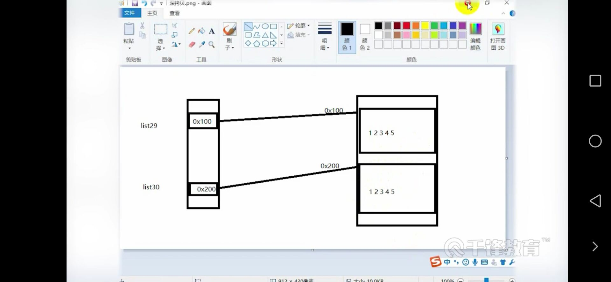Screen dimensions: 611x282
Task: Pick the yellow color swatch
Action: (425, 25)
